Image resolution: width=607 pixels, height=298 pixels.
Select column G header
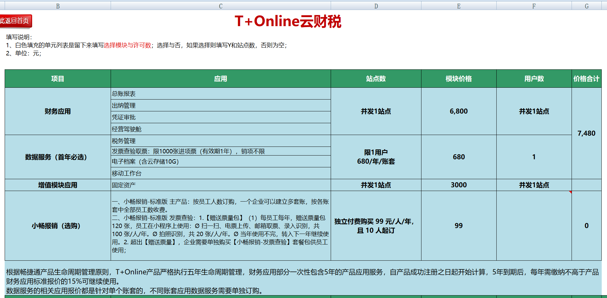pos(587,6)
